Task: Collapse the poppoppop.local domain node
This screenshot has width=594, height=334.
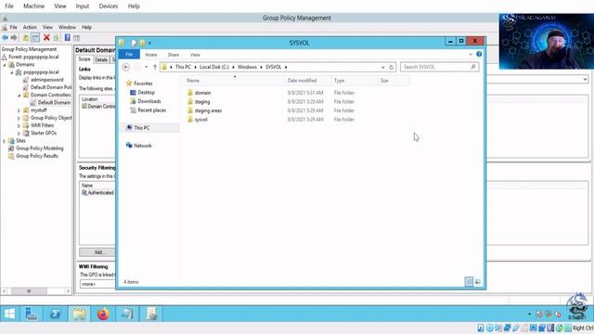Action: [x=12, y=72]
